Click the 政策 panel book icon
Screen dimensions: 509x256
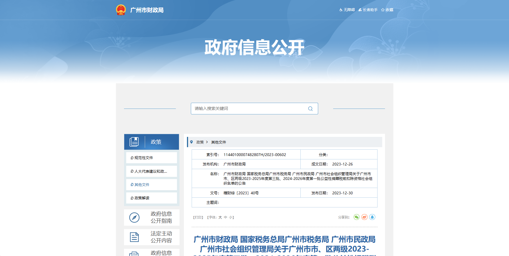pos(134,142)
